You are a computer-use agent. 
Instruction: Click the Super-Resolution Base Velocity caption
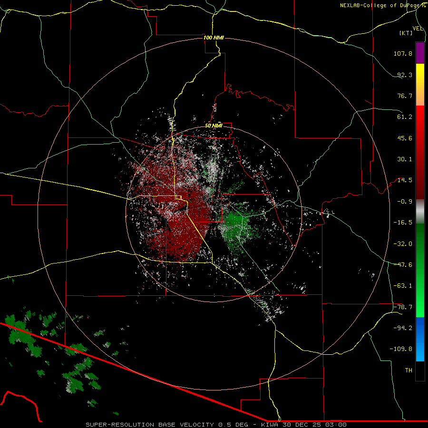tap(216, 425)
